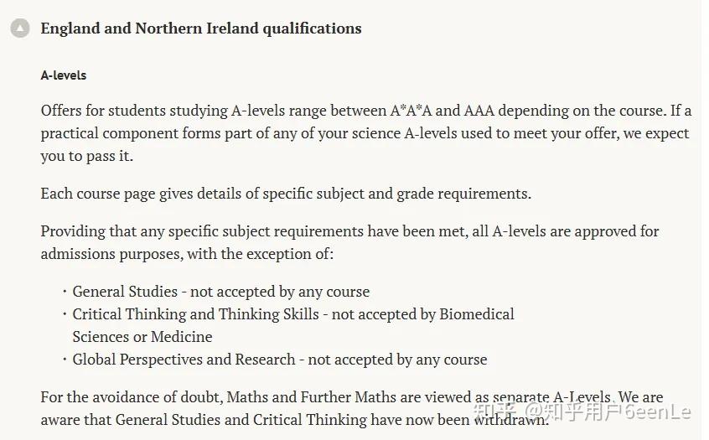Click the 'Critical Thinking and Thinking Skills' bullet
The width and height of the screenshot is (709, 440).
click(293, 314)
